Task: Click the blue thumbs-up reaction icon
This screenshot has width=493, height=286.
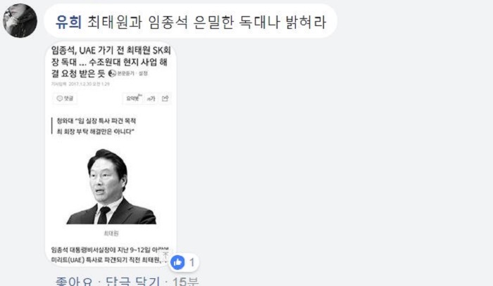Action: tap(177, 262)
